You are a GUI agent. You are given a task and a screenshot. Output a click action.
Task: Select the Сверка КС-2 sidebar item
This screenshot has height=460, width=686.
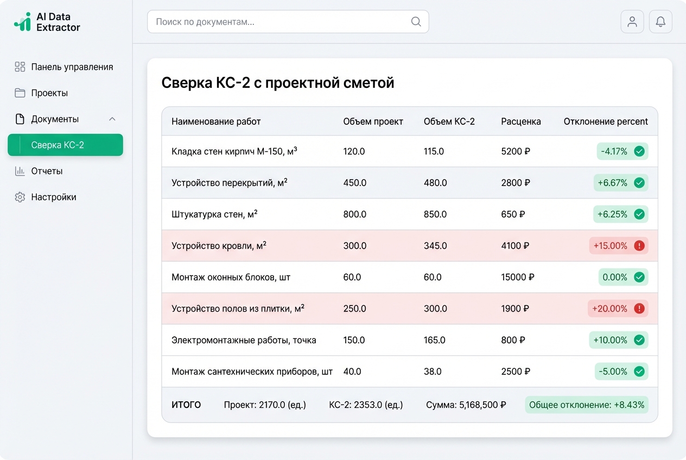pyautogui.click(x=65, y=145)
